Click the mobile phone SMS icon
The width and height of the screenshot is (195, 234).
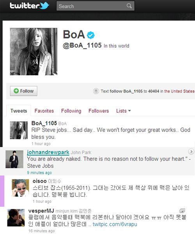point(96,91)
